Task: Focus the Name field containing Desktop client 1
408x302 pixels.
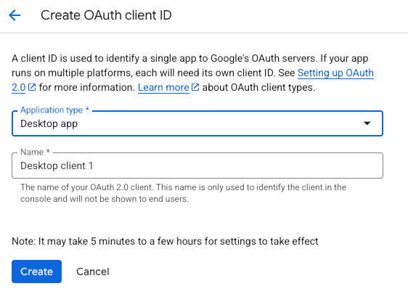Action: 197,166
